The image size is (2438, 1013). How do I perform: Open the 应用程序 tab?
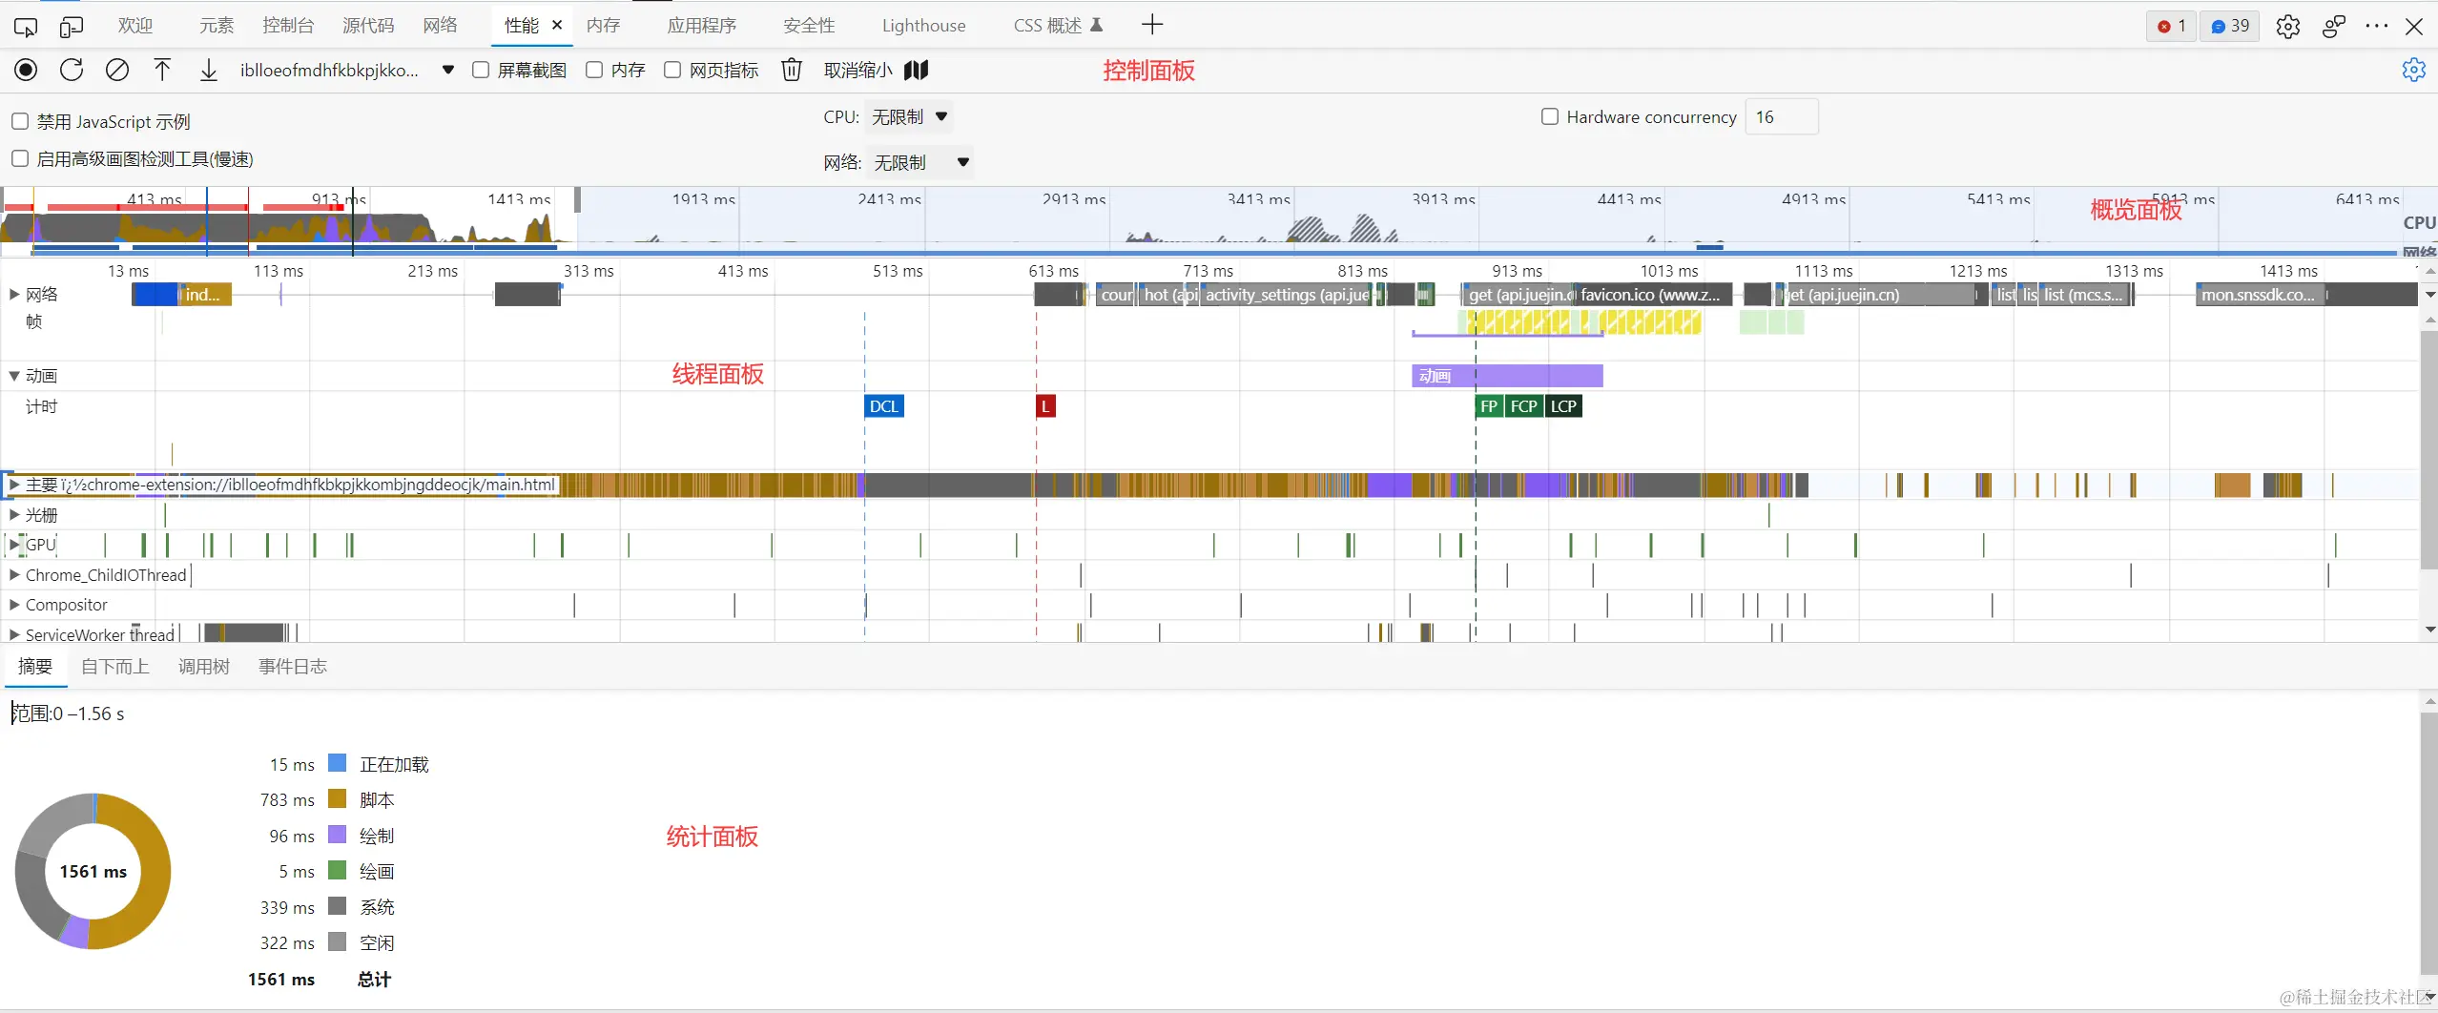pyautogui.click(x=702, y=26)
